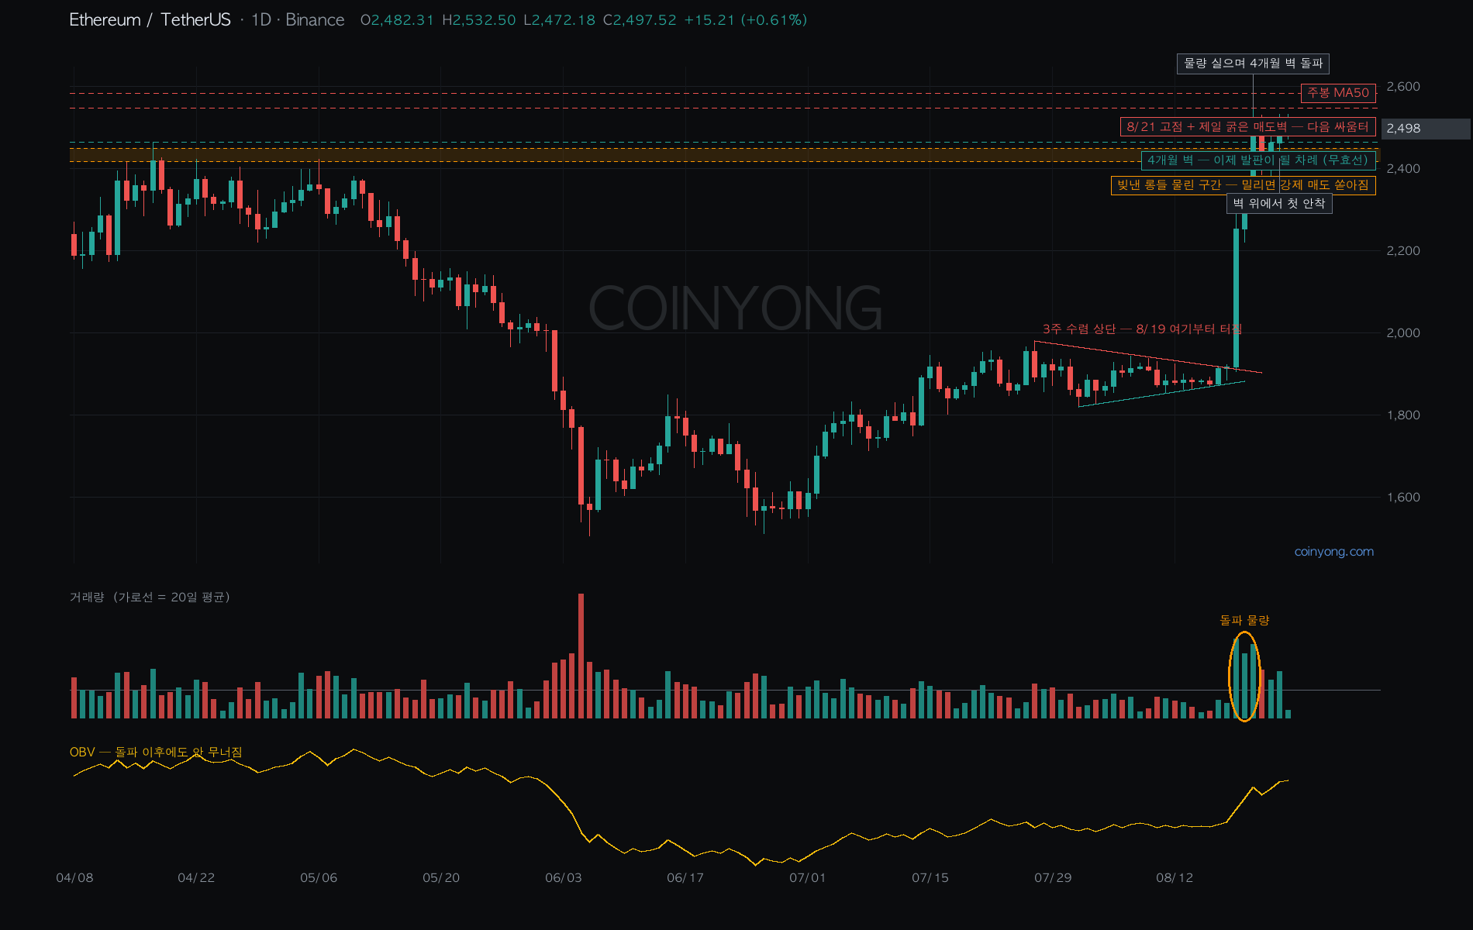Select the low value L2,472.18
The width and height of the screenshot is (1473, 930).
[559, 20]
